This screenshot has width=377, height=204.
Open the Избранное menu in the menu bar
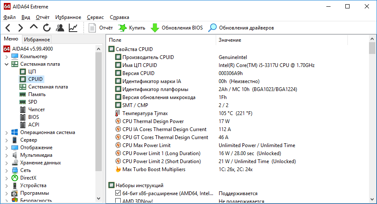point(68,17)
